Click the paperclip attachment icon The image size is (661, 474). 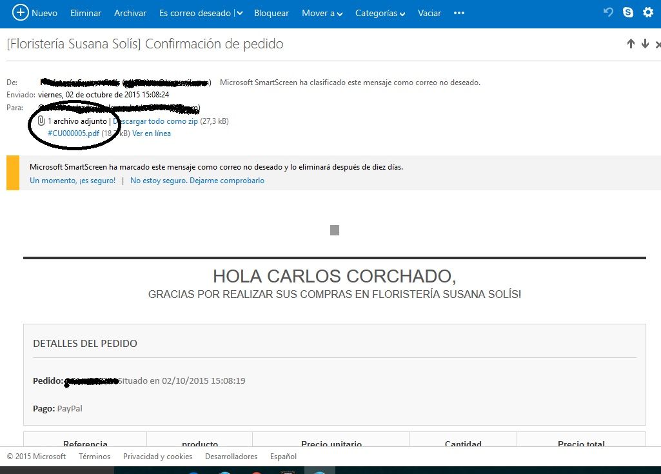point(41,121)
